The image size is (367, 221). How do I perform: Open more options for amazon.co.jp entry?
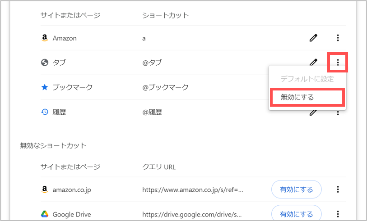click(338, 189)
